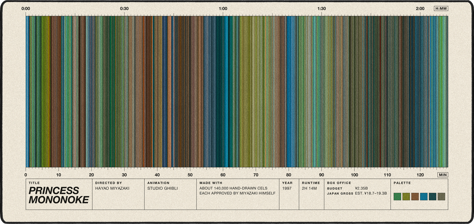Click the 1:00 marker on top axis
This screenshot has height=224, width=474.
pos(223,8)
